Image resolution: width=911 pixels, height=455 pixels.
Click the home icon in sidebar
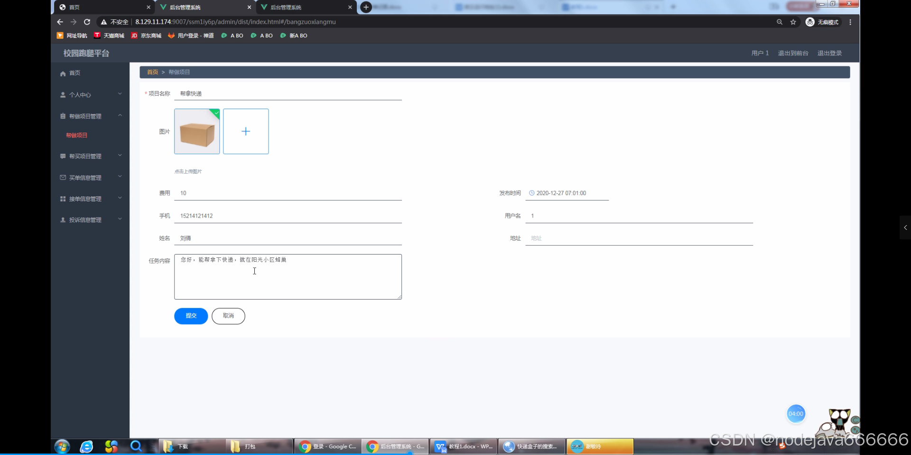(x=63, y=73)
